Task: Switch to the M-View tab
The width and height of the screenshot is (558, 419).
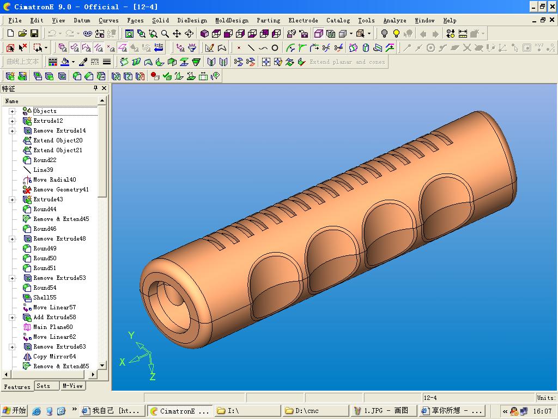Action: click(72, 386)
